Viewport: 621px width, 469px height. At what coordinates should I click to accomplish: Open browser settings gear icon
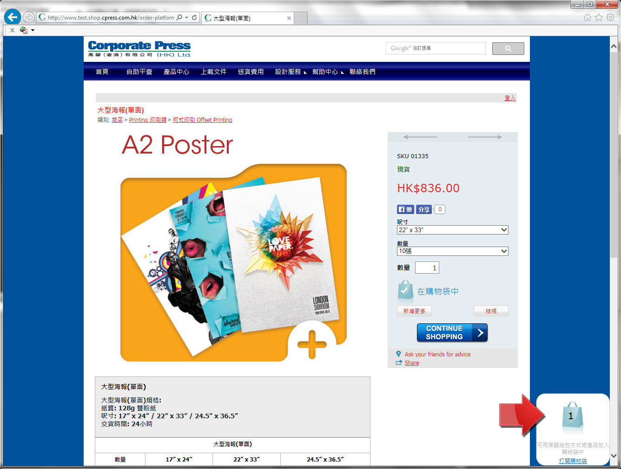click(x=610, y=17)
